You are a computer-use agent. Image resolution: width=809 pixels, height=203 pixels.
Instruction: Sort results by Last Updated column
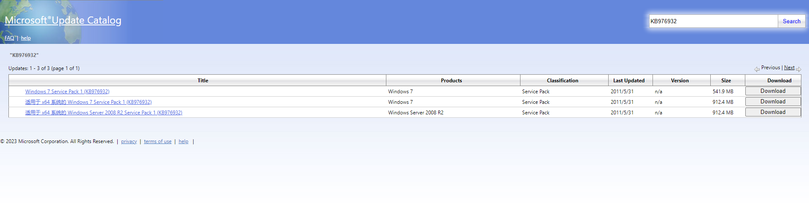pos(628,81)
